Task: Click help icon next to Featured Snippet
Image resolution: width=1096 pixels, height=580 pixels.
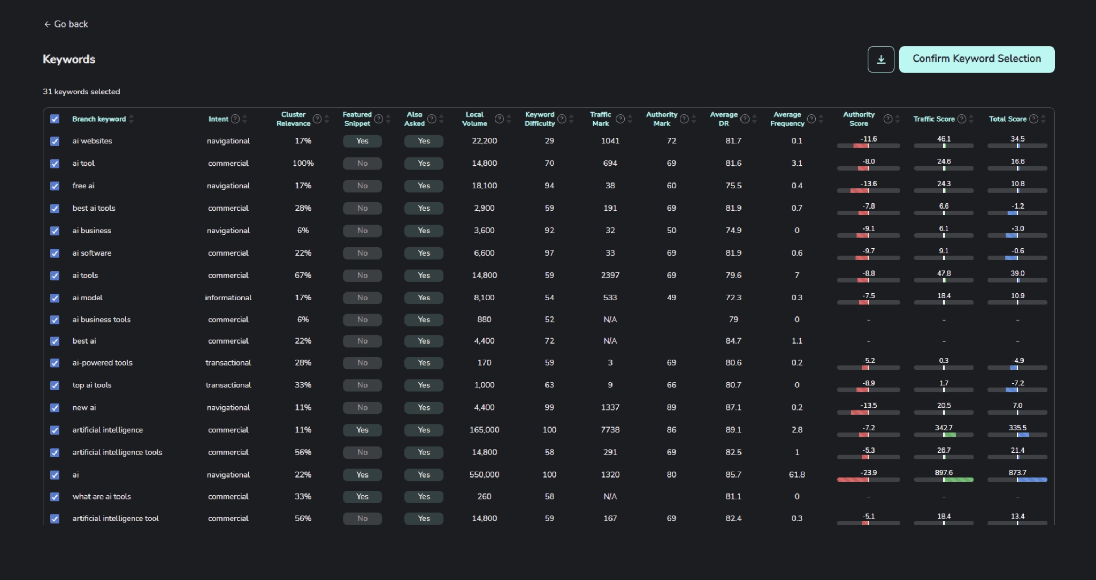Action: tap(379, 119)
